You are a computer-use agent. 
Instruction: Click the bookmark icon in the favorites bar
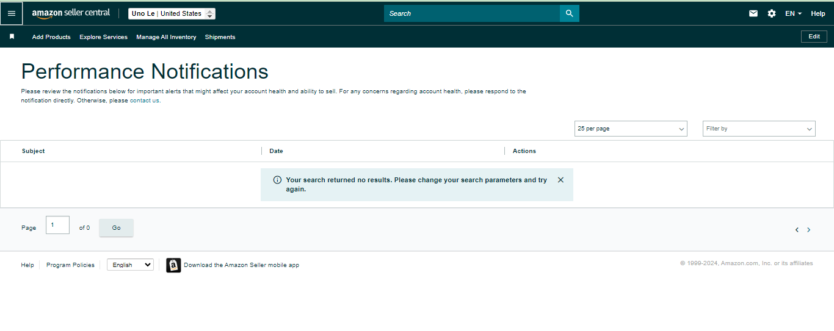[x=12, y=37]
